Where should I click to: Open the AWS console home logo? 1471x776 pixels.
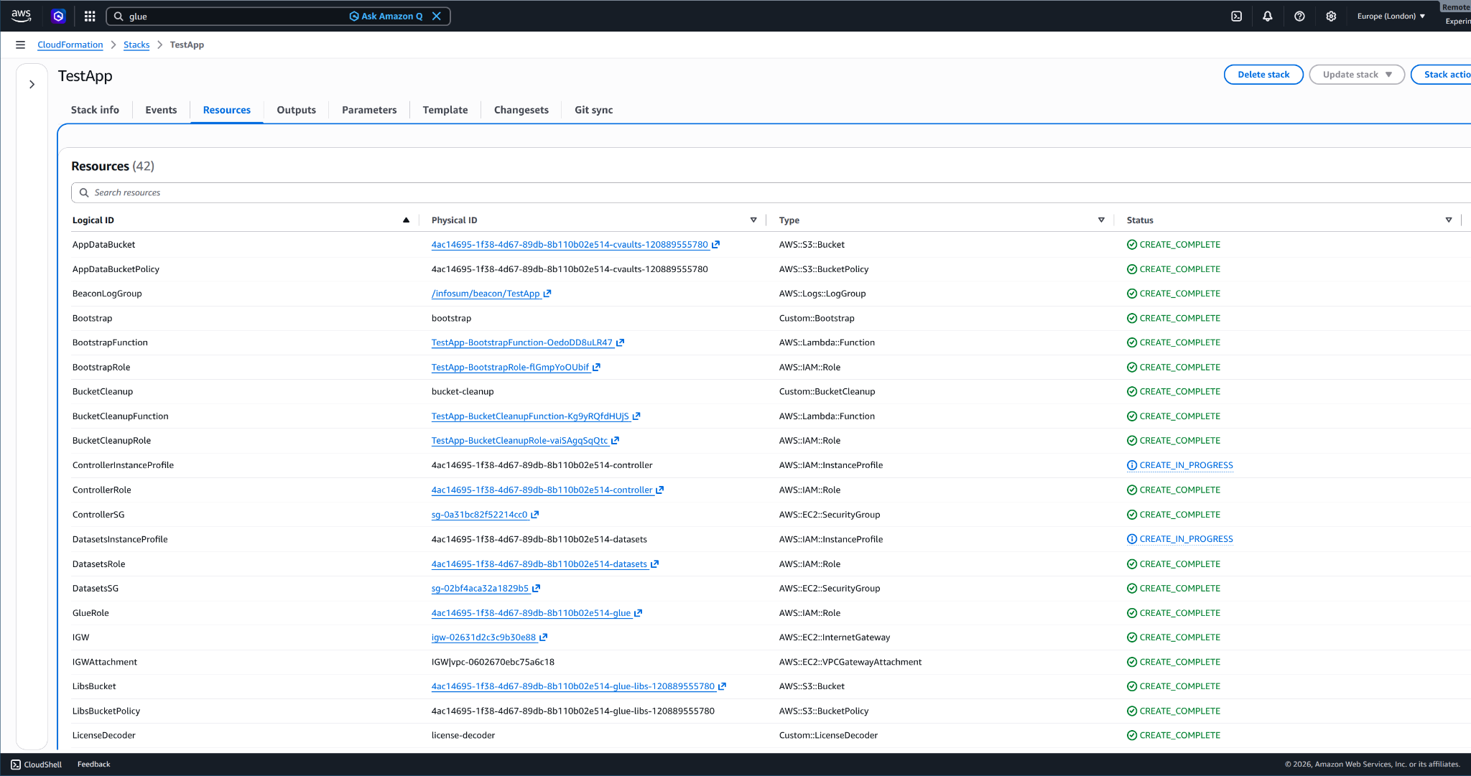(21, 16)
